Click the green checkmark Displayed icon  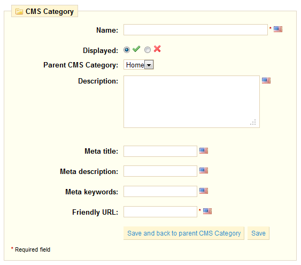click(136, 49)
